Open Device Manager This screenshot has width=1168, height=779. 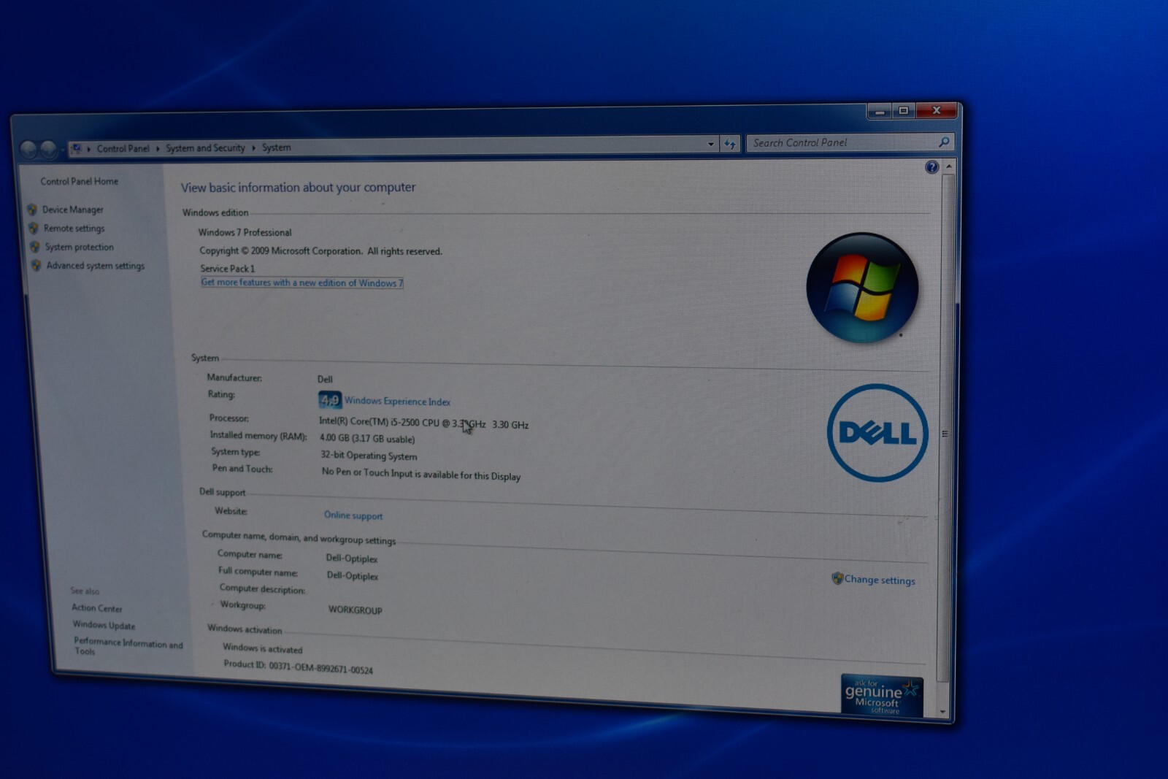[72, 210]
